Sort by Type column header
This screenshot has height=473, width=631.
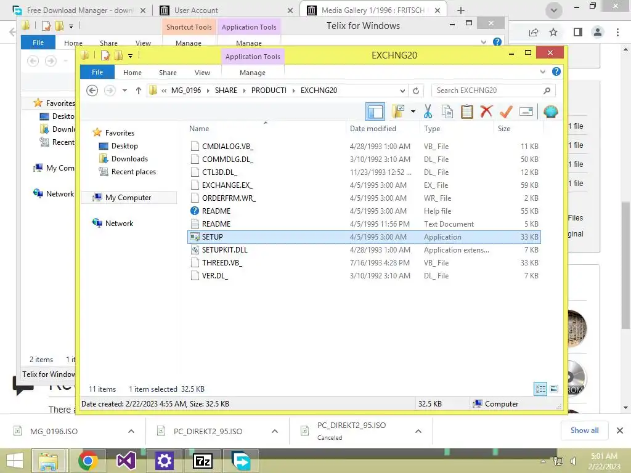(432, 129)
